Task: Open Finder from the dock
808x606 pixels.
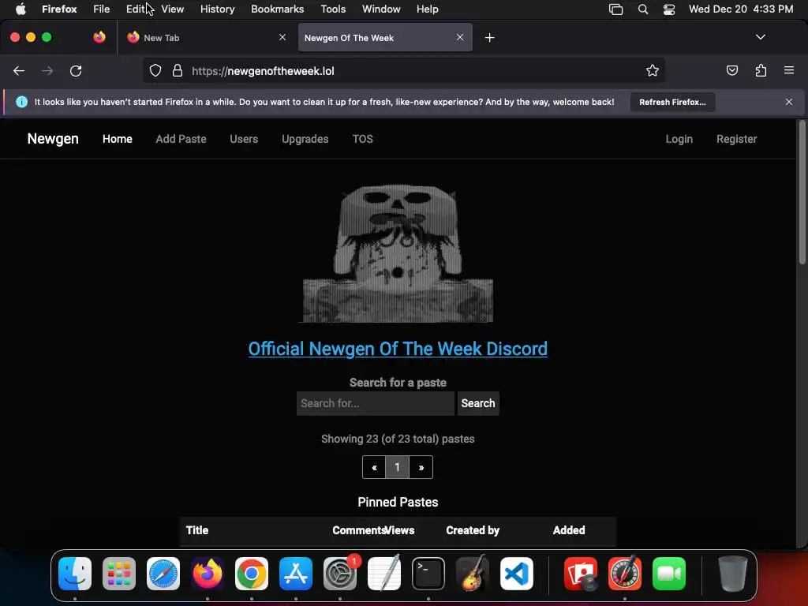Action: (x=75, y=574)
